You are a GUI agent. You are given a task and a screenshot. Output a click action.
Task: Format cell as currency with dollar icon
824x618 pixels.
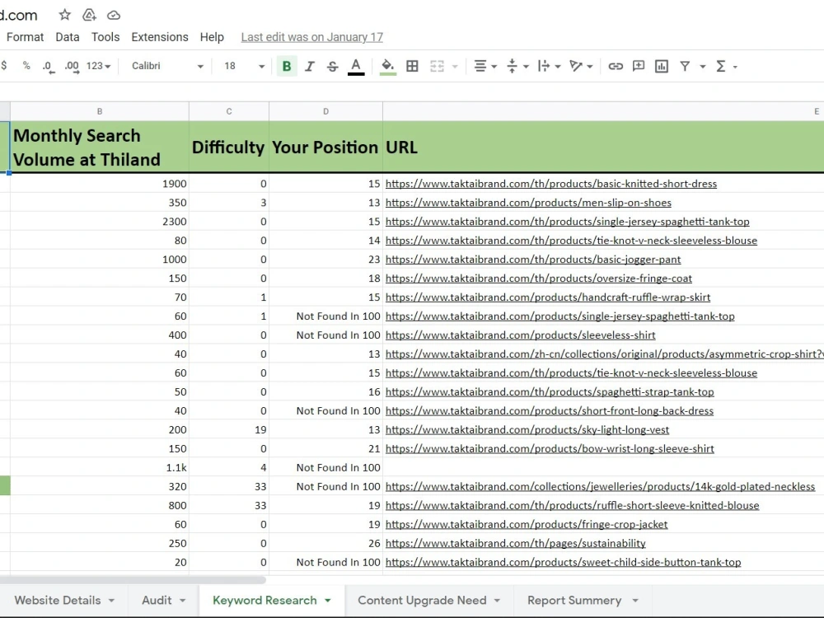point(4,66)
